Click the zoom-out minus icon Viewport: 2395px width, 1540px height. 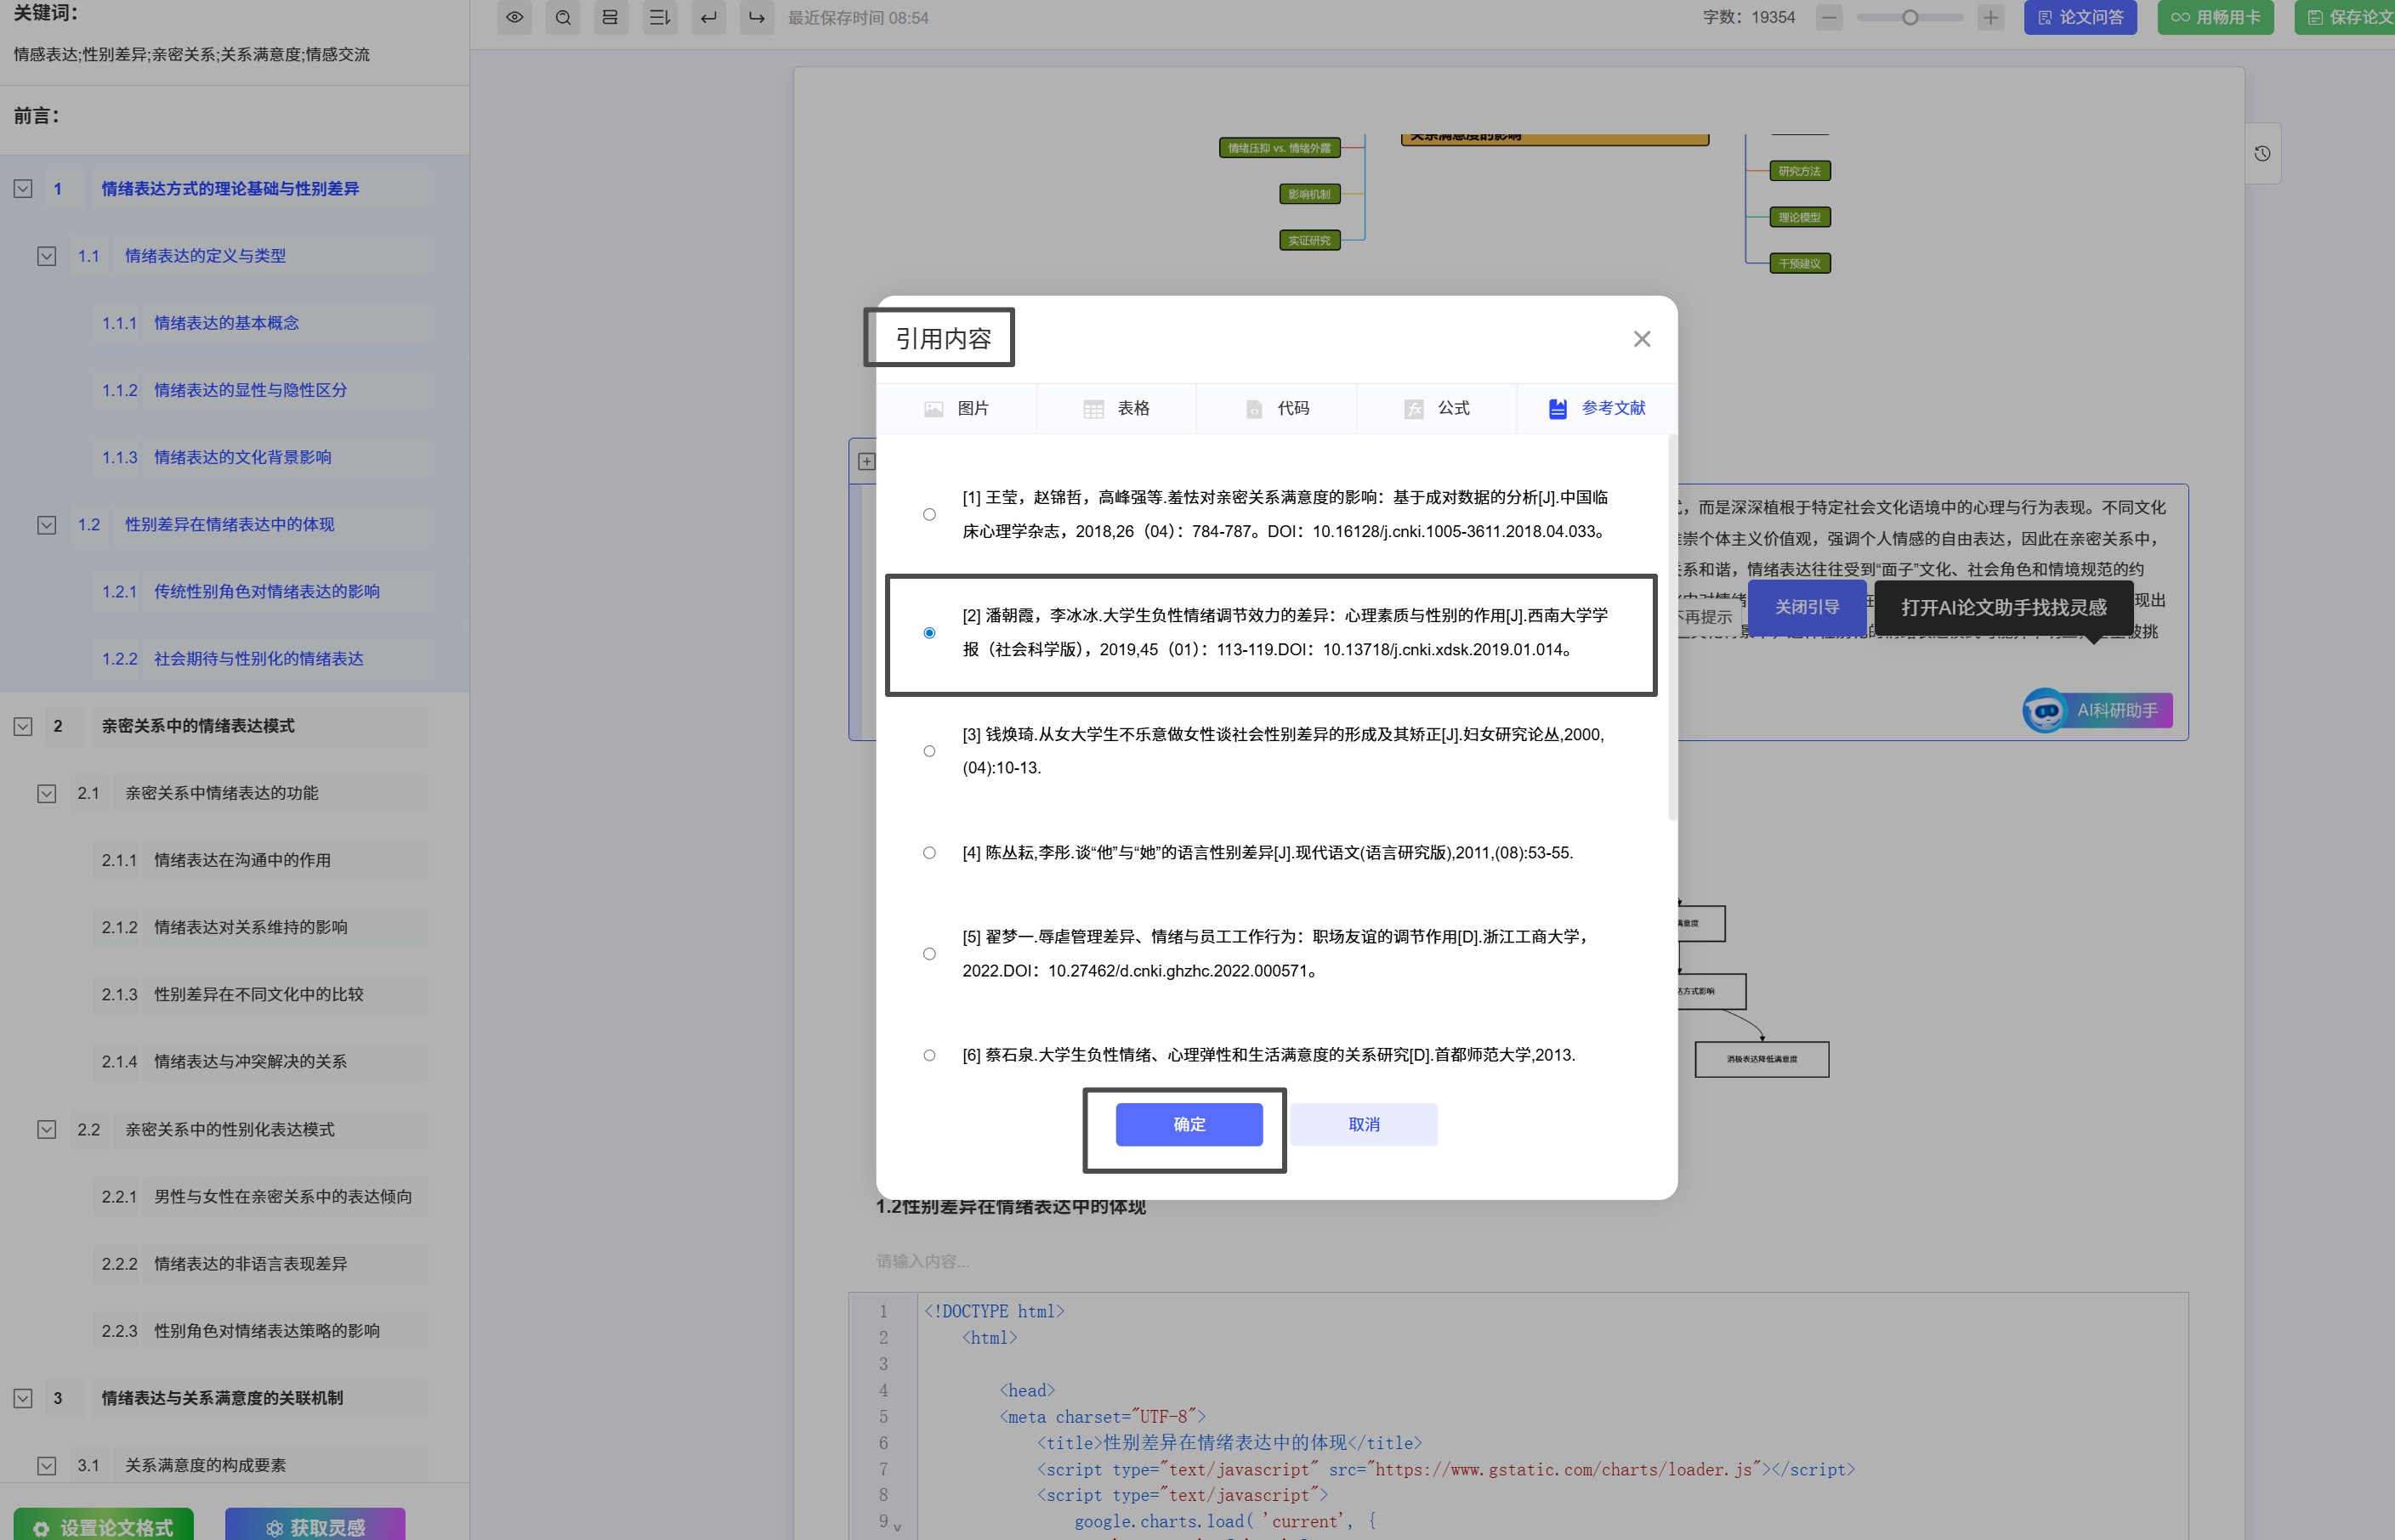[1829, 17]
